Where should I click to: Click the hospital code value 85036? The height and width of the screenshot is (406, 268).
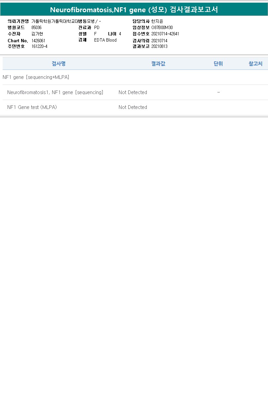click(x=36, y=28)
